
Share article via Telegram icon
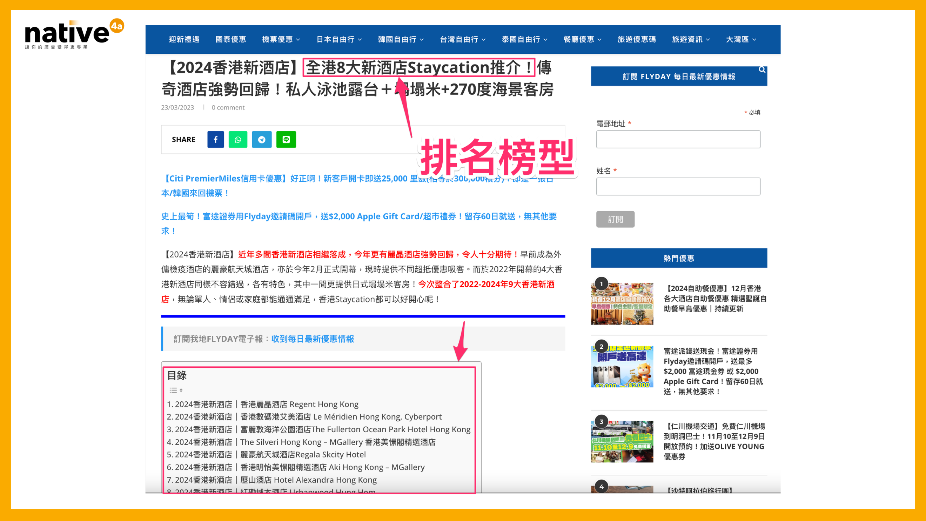click(262, 140)
